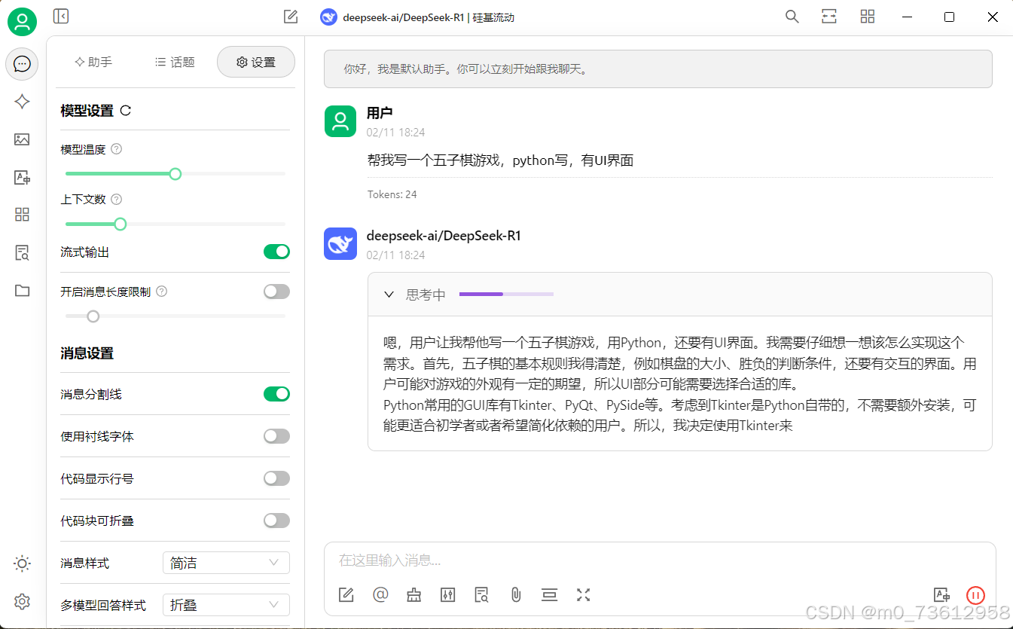The height and width of the screenshot is (629, 1013).
Task: Click help icon next to 模型温度
Action: (116, 149)
